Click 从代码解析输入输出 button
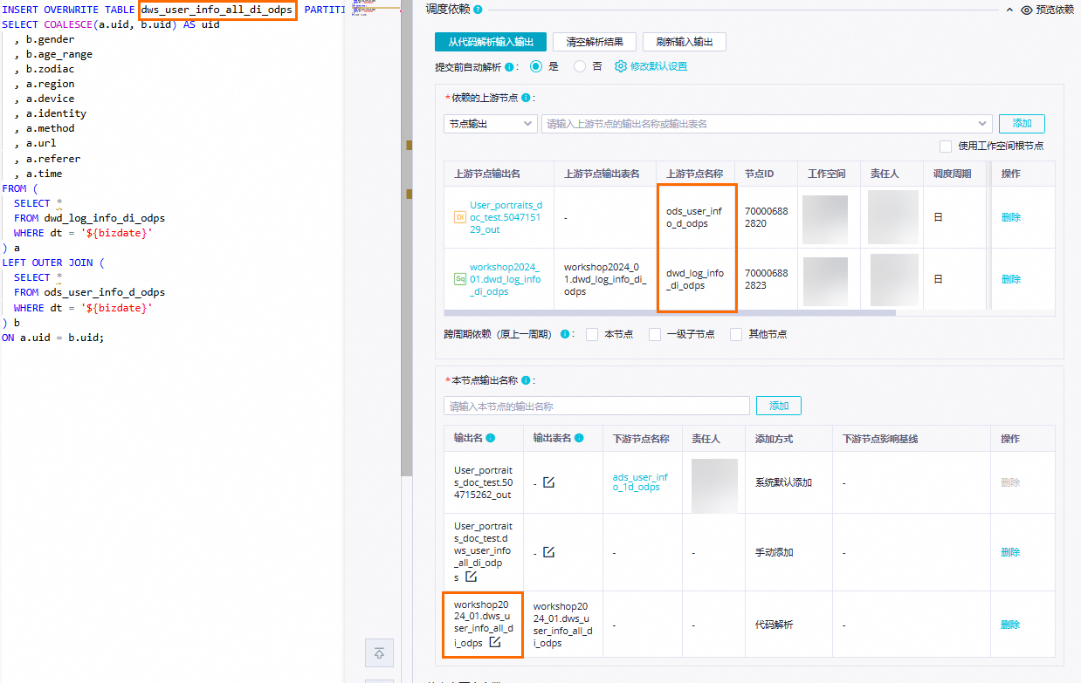Screen dimensions: 1081x683 [491, 42]
